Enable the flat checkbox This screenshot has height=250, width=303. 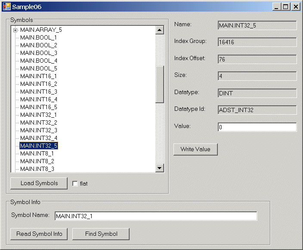(75, 183)
